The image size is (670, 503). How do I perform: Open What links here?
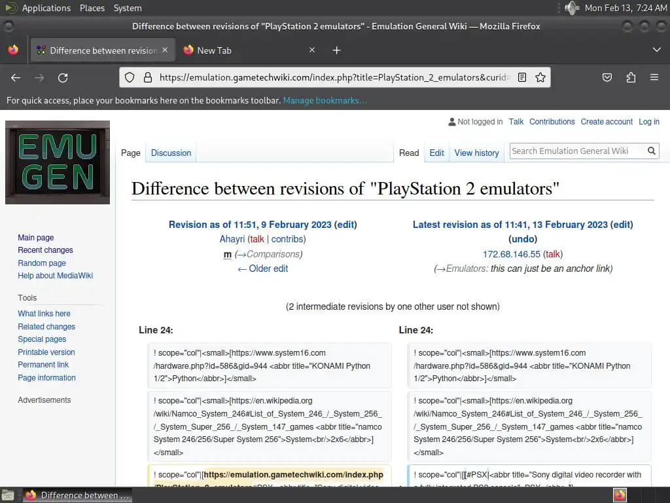[44, 314]
